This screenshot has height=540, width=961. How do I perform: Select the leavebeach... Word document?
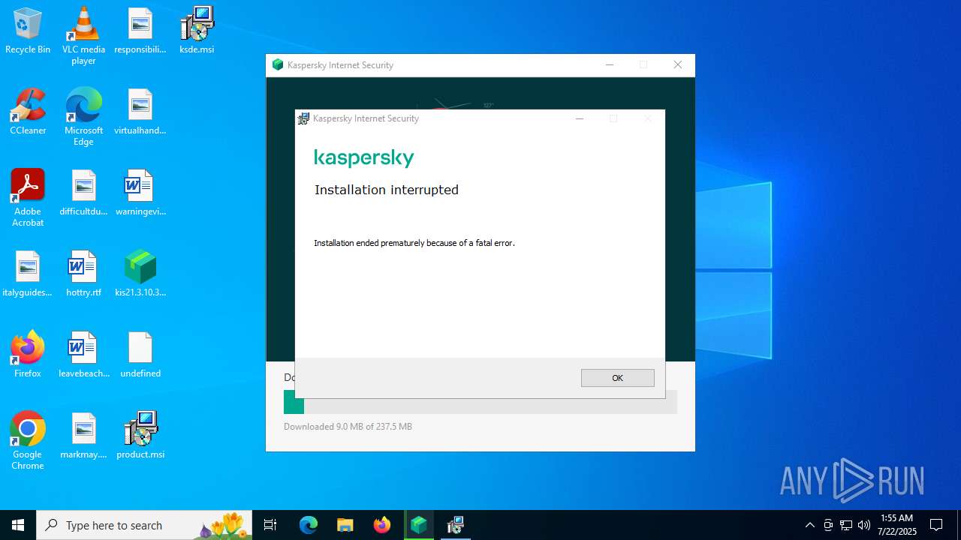tap(83, 355)
